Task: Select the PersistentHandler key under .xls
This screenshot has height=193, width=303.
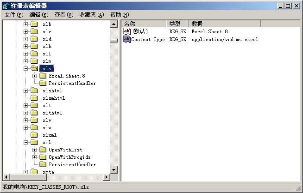Action: (x=72, y=83)
